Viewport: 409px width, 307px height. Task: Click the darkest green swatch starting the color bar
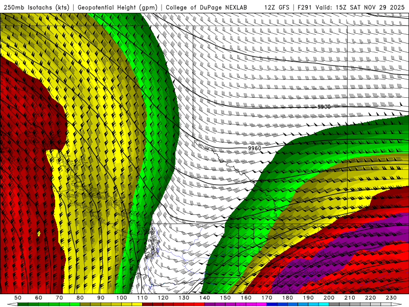coord(22,304)
